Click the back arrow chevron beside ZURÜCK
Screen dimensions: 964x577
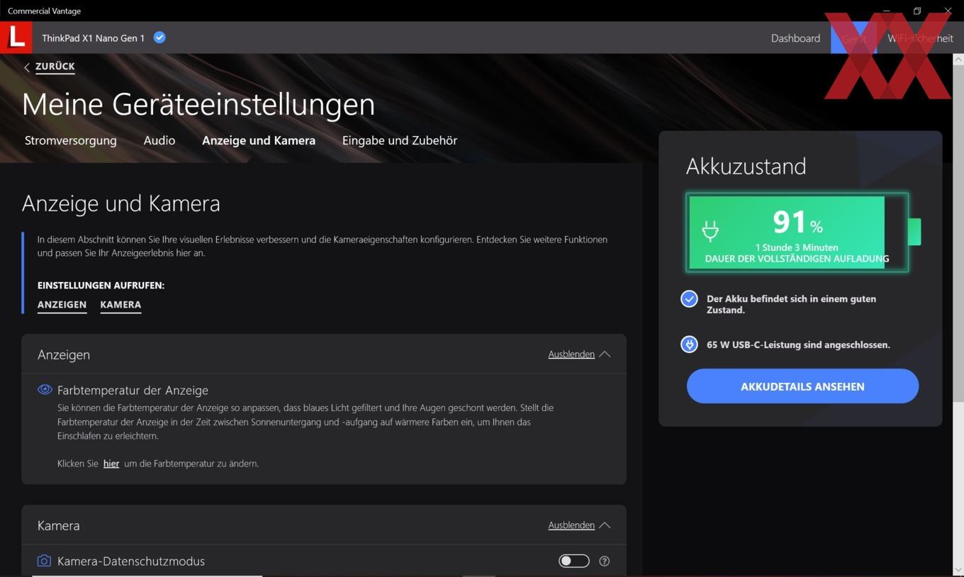click(27, 67)
